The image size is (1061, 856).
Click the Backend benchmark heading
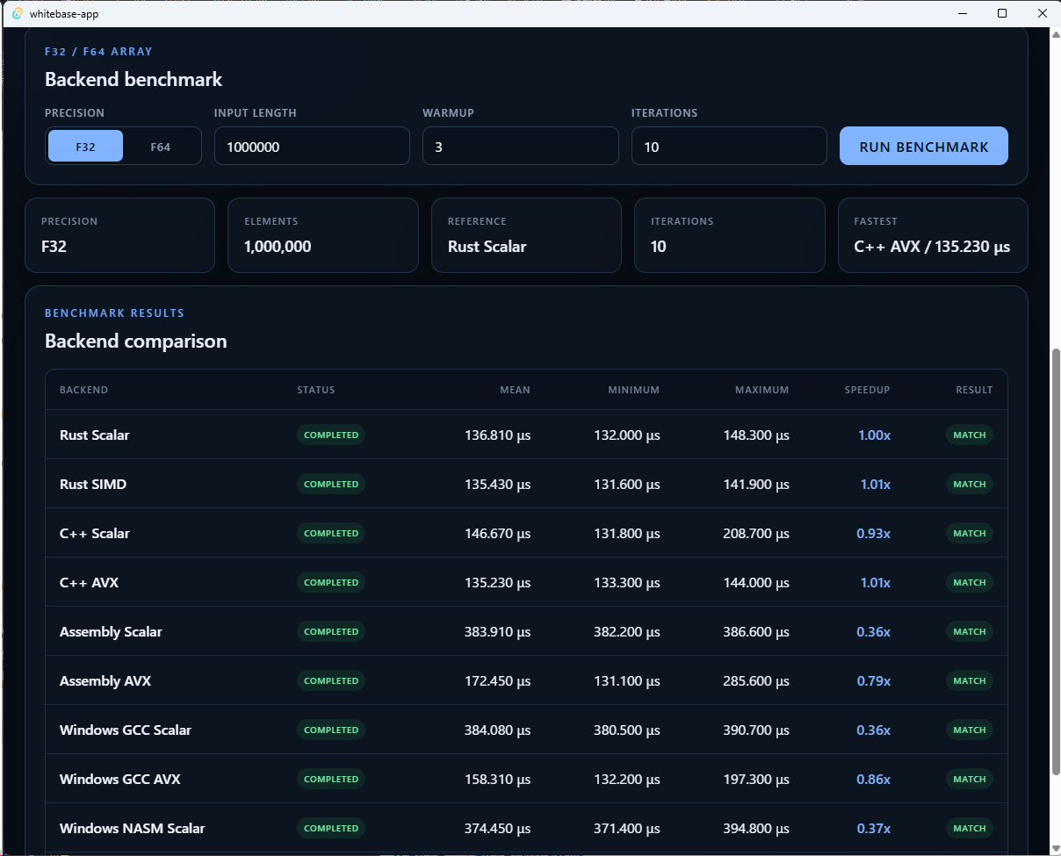pos(134,80)
